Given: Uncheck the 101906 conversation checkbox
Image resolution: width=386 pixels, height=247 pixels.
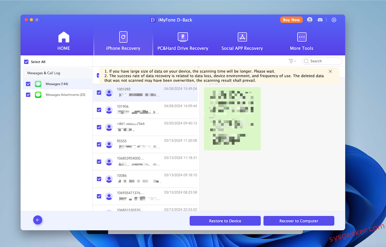Looking at the screenshot, I should tap(99, 110).
